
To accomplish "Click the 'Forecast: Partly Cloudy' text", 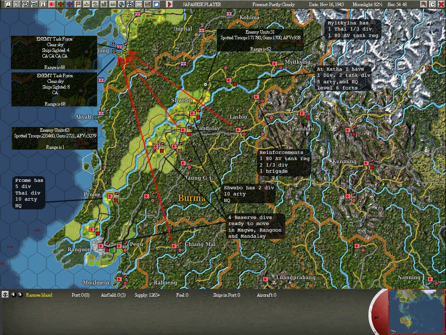I will (x=274, y=4).
